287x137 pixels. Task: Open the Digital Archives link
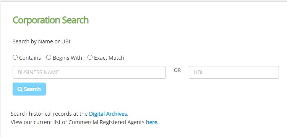[x=109, y=114]
